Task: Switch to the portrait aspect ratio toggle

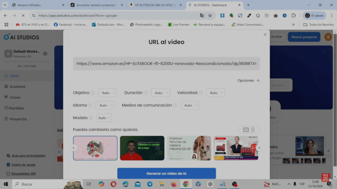Action: click(x=253, y=130)
